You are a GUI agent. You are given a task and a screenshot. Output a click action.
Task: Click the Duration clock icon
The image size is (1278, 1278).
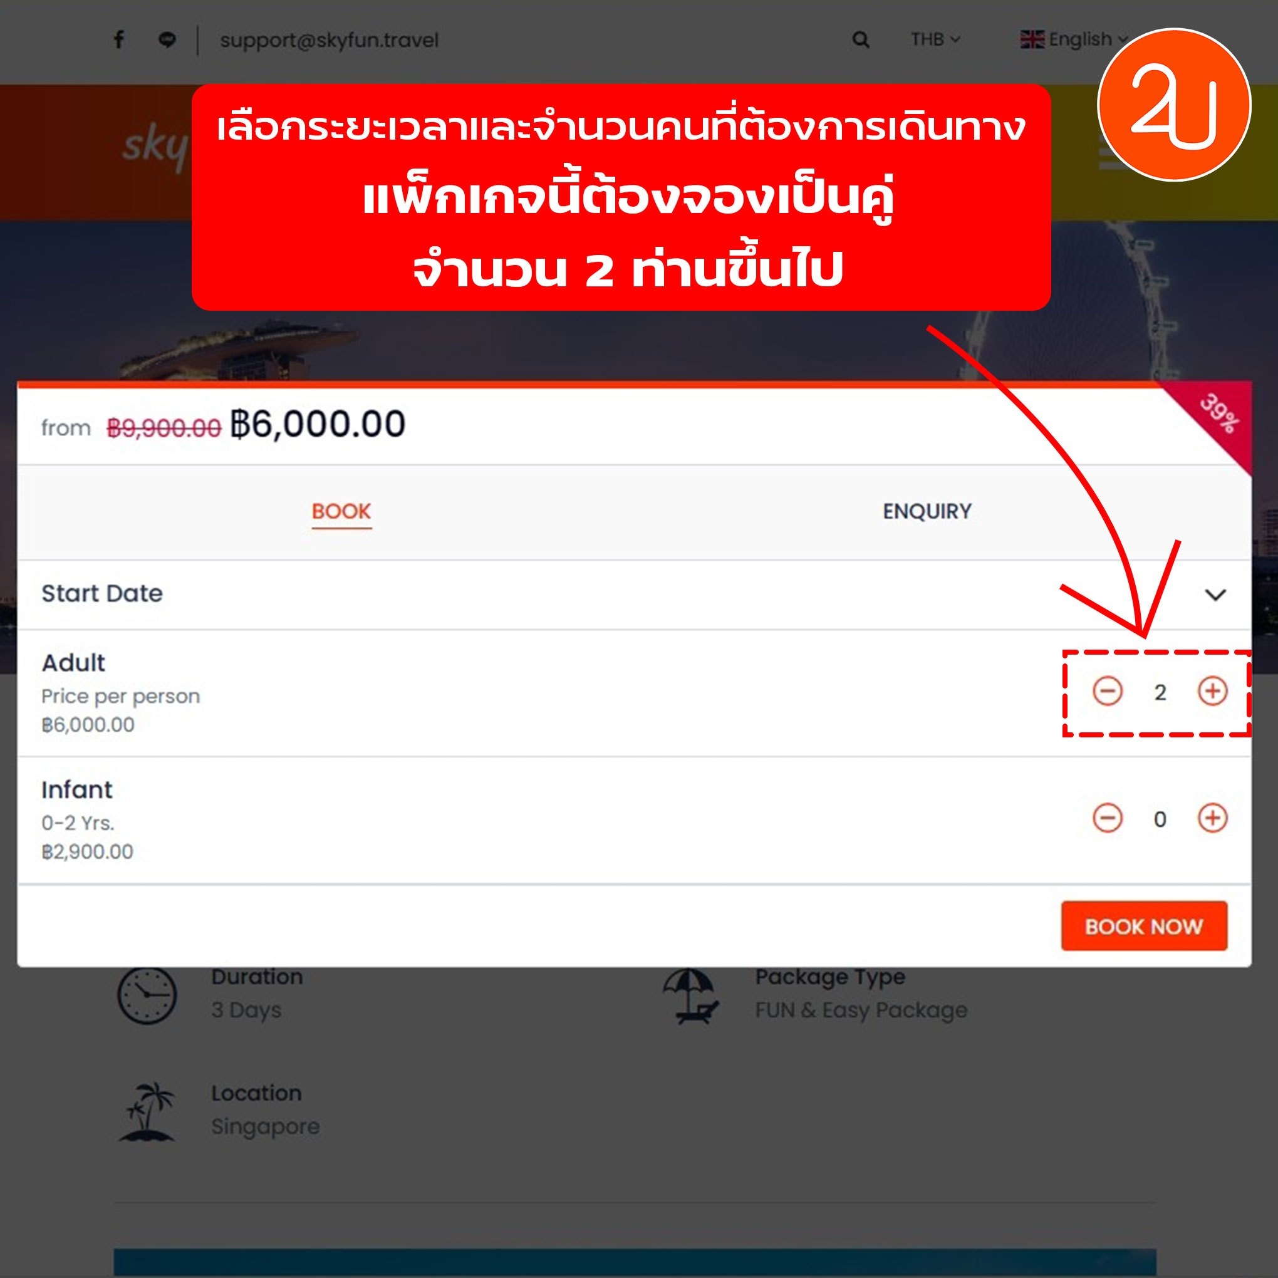pos(147,996)
